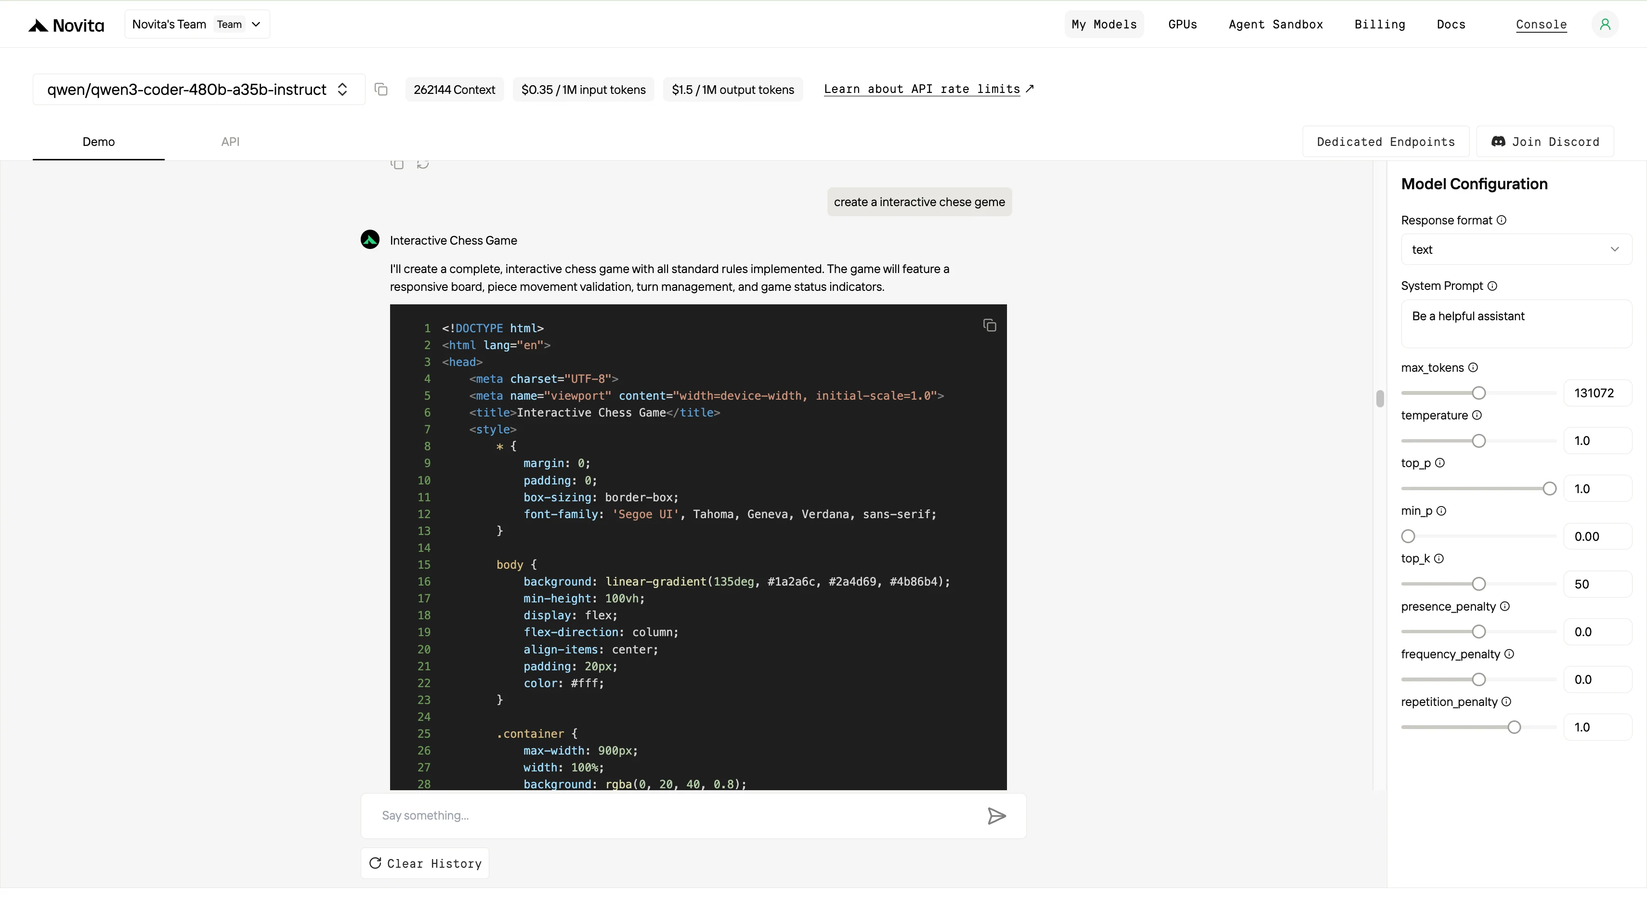Image resolution: width=1647 pixels, height=913 pixels.
Task: Click the top_k value field 50
Action: pyautogui.click(x=1597, y=585)
